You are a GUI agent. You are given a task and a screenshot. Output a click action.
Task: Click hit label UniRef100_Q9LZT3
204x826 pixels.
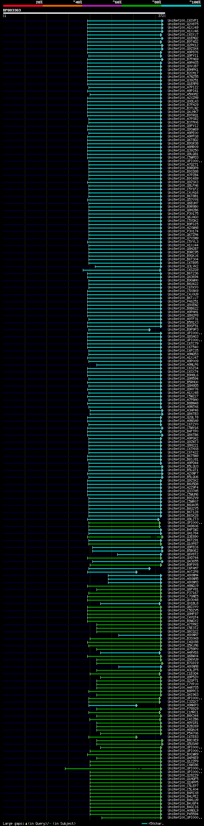click(x=183, y=519)
